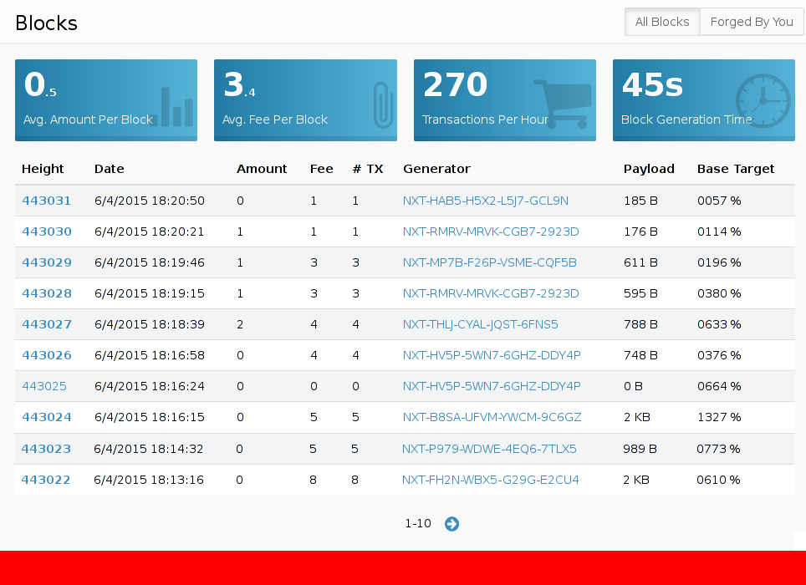806x585 pixels.
Task: View generator NXT-THLJ-CYAL-JQST-6FNS5 account
Action: point(480,324)
